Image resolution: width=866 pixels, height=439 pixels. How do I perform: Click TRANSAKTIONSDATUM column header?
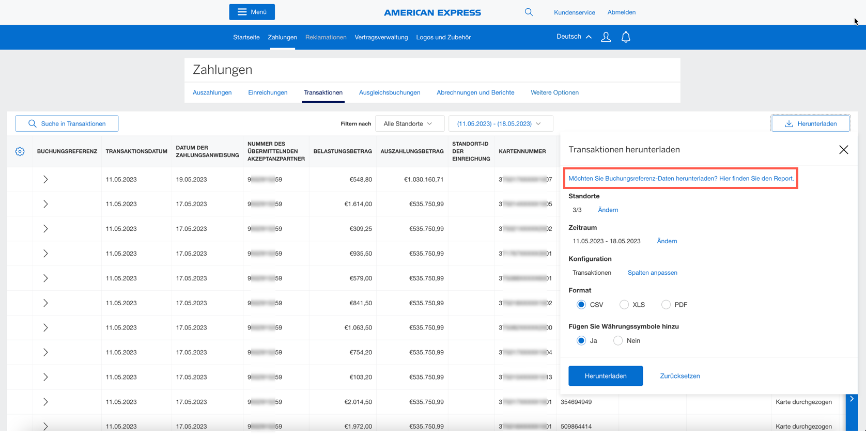(136, 151)
